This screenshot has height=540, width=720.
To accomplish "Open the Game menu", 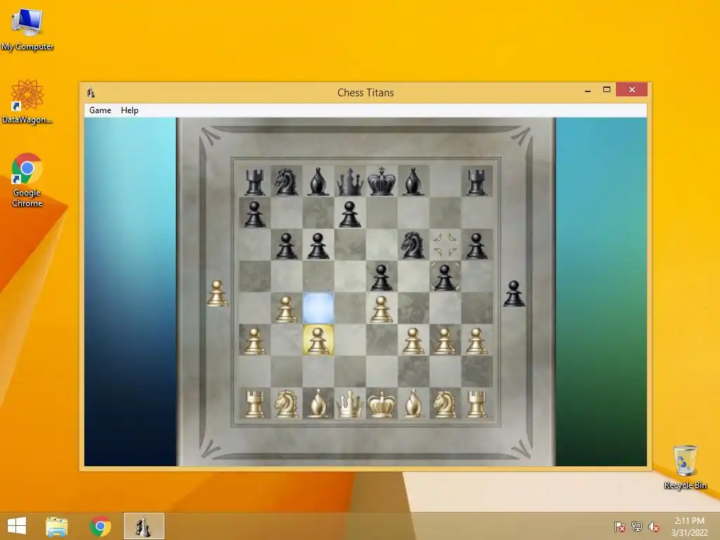I will tap(100, 110).
